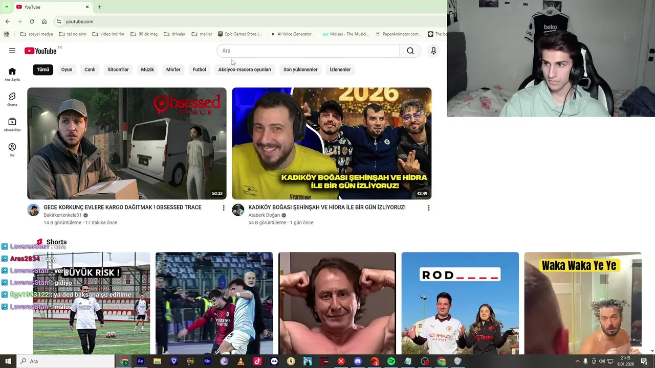Screen dimensions: 655x368
Task: Select the İzlenenler filter chip
Action: 340,70
